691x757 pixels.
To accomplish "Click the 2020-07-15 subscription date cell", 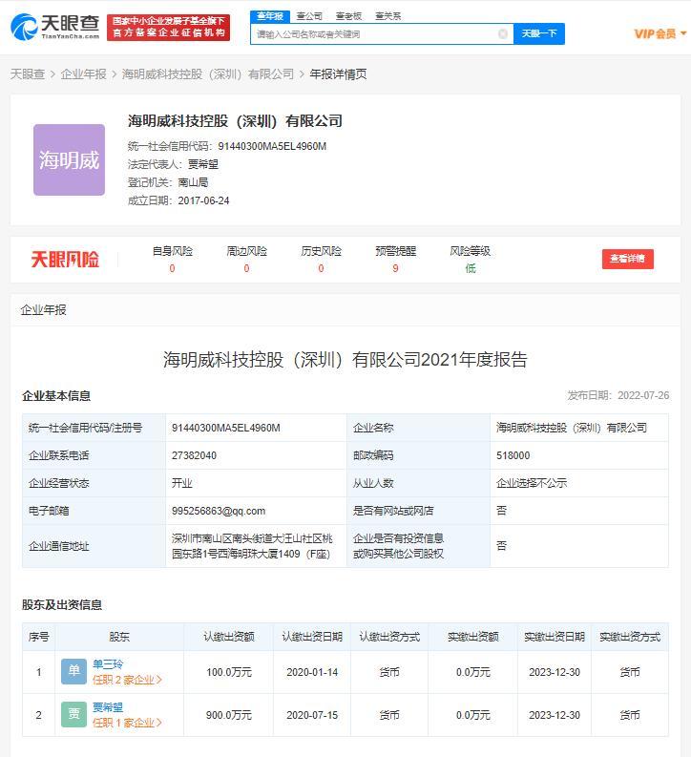I will 312,715.
